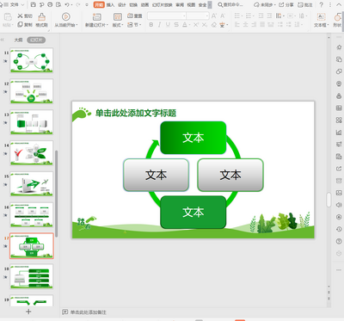344x321 pixels.
Task: Open the Review (审阅) ribbon tab
Action: click(180, 5)
